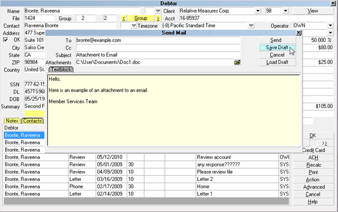Viewport: 338px width, 212px height.
Task: Open Help in the Debtor window
Action: pos(313,202)
